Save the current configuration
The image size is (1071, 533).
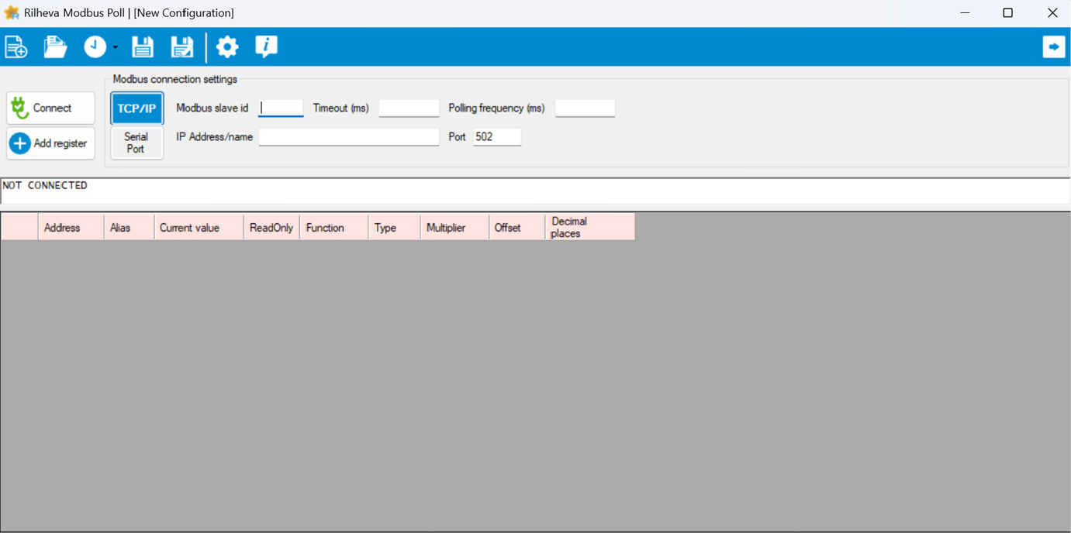(143, 47)
